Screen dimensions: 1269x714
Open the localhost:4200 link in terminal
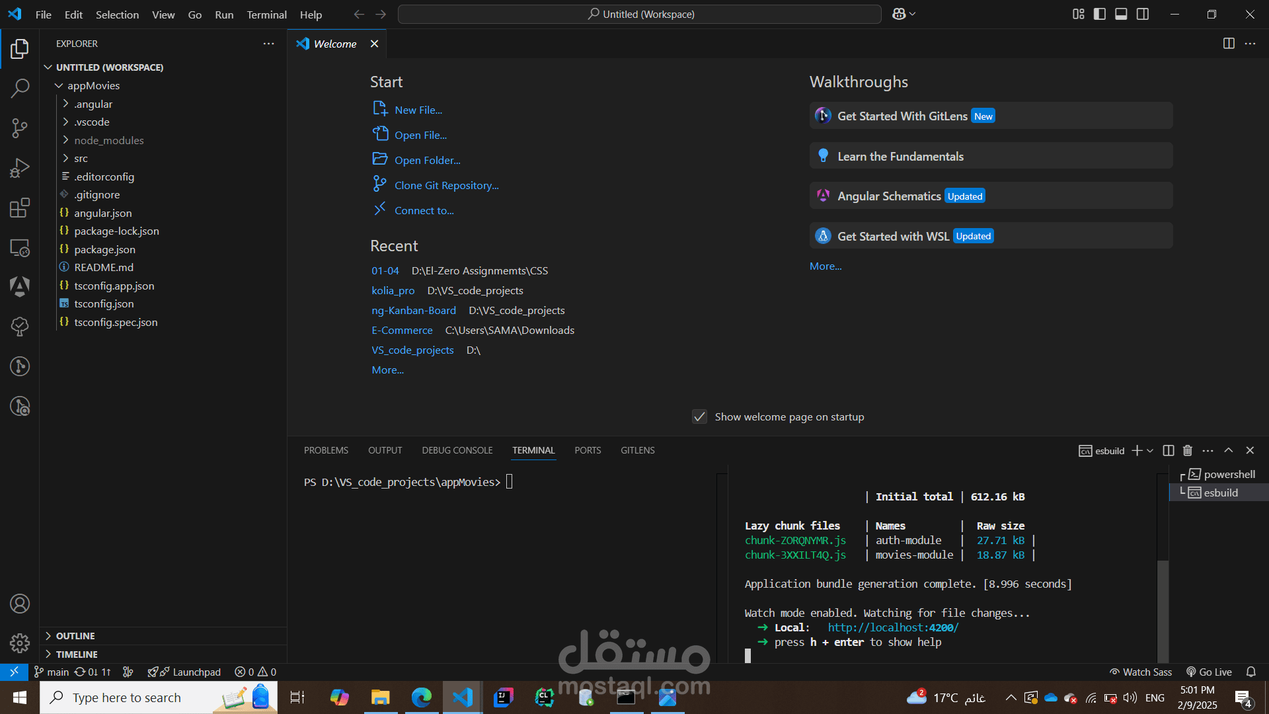(x=892, y=627)
